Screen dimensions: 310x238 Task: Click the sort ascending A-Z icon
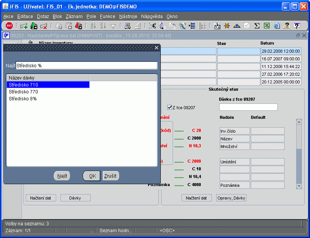tap(93, 26)
